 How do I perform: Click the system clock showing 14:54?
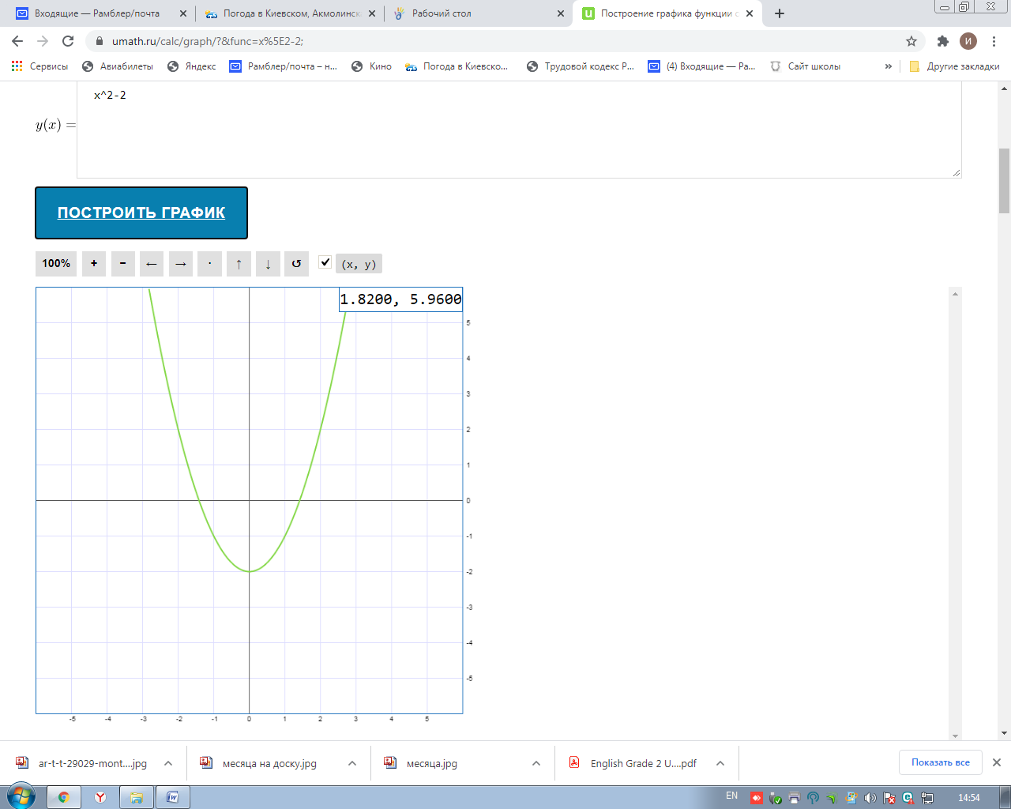pos(969,798)
